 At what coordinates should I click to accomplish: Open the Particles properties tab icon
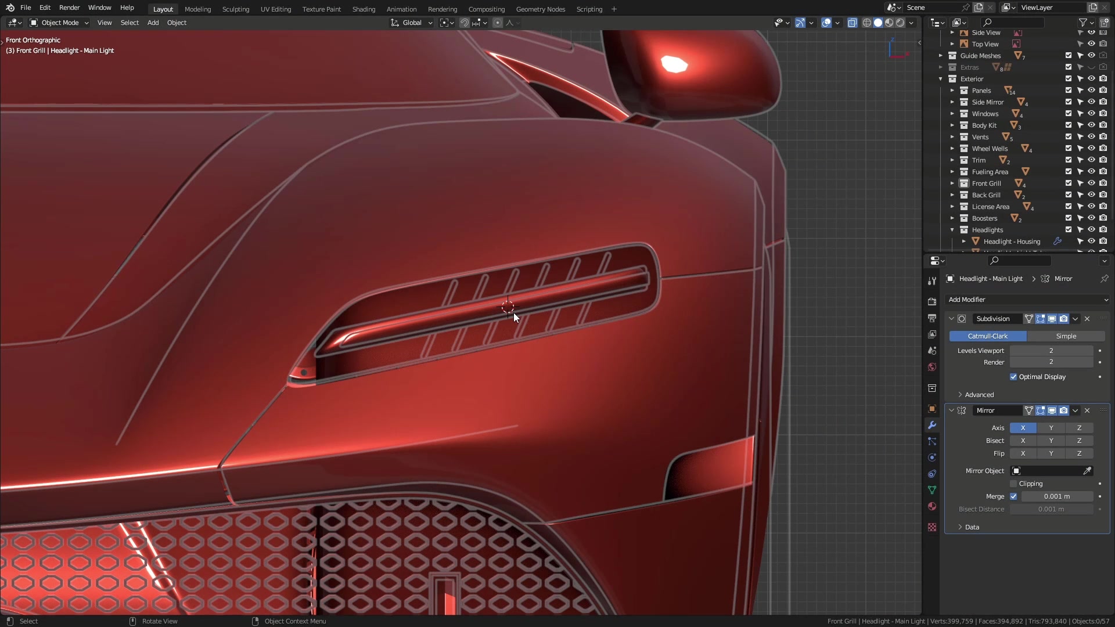pyautogui.click(x=932, y=441)
